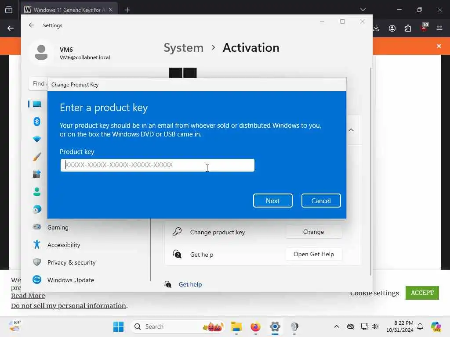
Task: Click Do not sell my personal information
Action: (68, 306)
